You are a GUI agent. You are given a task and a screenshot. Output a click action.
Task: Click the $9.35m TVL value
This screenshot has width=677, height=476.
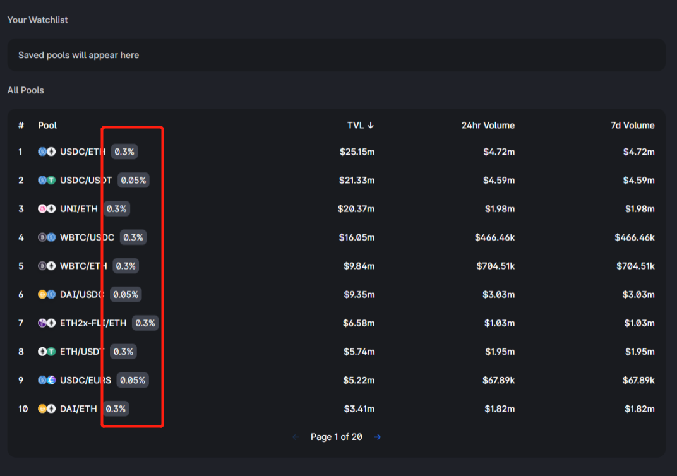(x=359, y=294)
